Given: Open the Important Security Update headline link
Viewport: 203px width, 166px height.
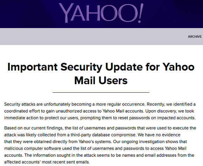Looking at the screenshot, I should pos(101,74).
